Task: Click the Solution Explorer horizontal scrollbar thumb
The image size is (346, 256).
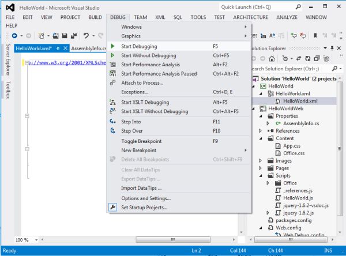Action: [291, 239]
